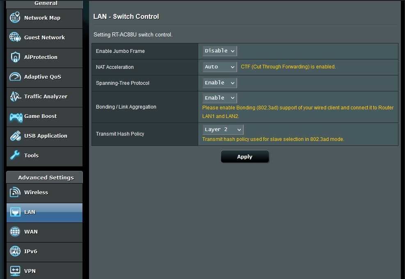405x279 pixels.
Task: Click the USB Application icon
Action: (15, 136)
